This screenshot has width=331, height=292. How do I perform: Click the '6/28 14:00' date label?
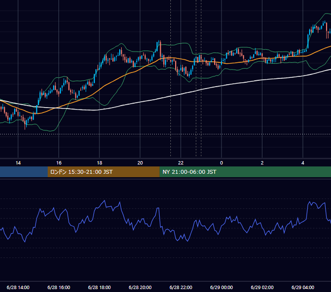(18, 287)
